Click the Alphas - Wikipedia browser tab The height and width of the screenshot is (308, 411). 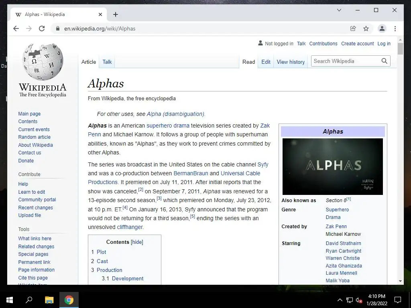59,14
